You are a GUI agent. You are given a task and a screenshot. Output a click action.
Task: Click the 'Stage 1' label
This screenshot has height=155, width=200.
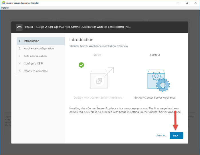(98, 54)
